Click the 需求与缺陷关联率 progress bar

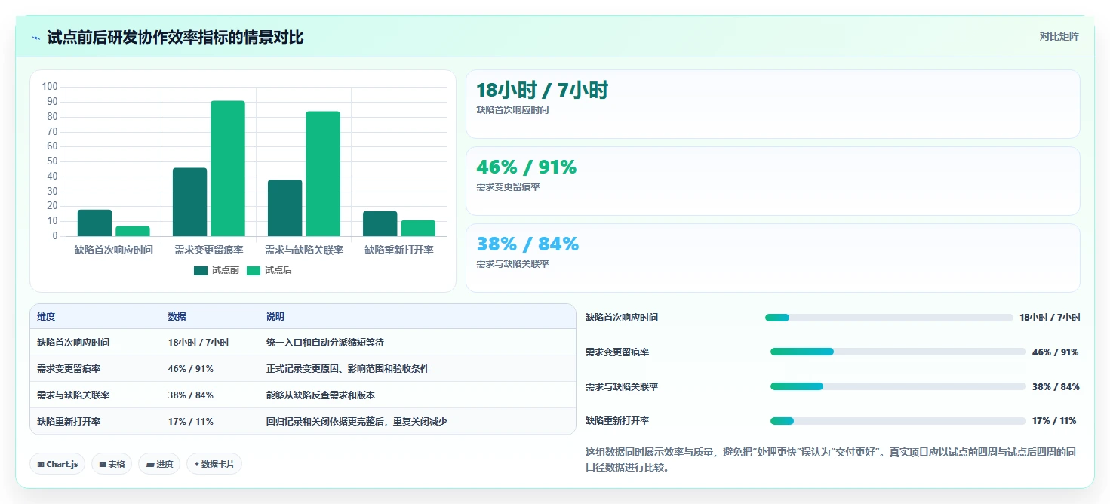click(x=898, y=386)
